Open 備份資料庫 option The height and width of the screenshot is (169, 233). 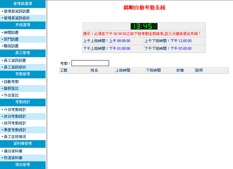pyautogui.click(x=13, y=151)
